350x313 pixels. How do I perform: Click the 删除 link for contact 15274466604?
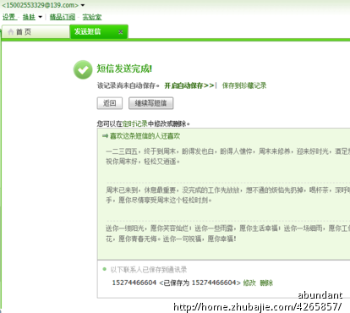[x=266, y=283]
